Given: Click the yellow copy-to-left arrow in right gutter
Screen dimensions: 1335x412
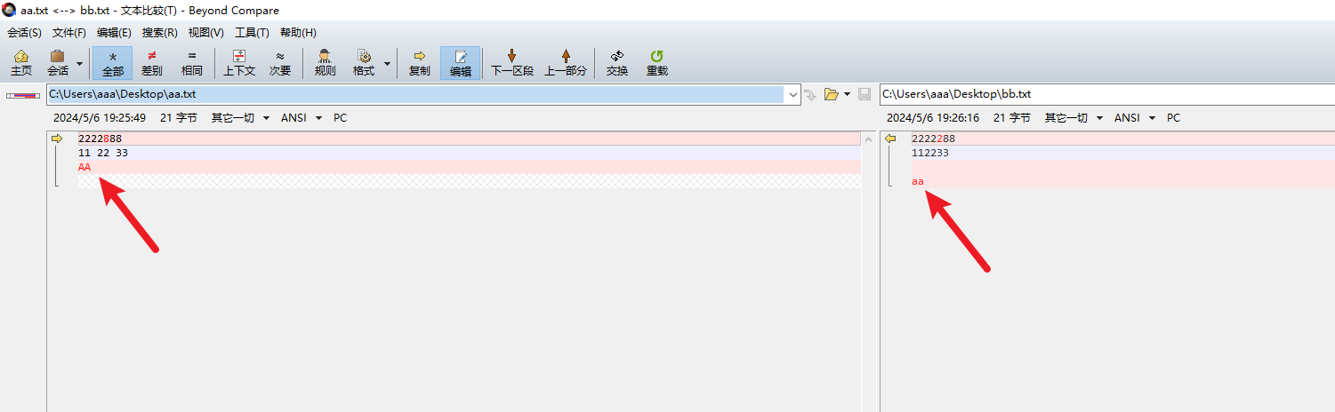Looking at the screenshot, I should pos(890,139).
